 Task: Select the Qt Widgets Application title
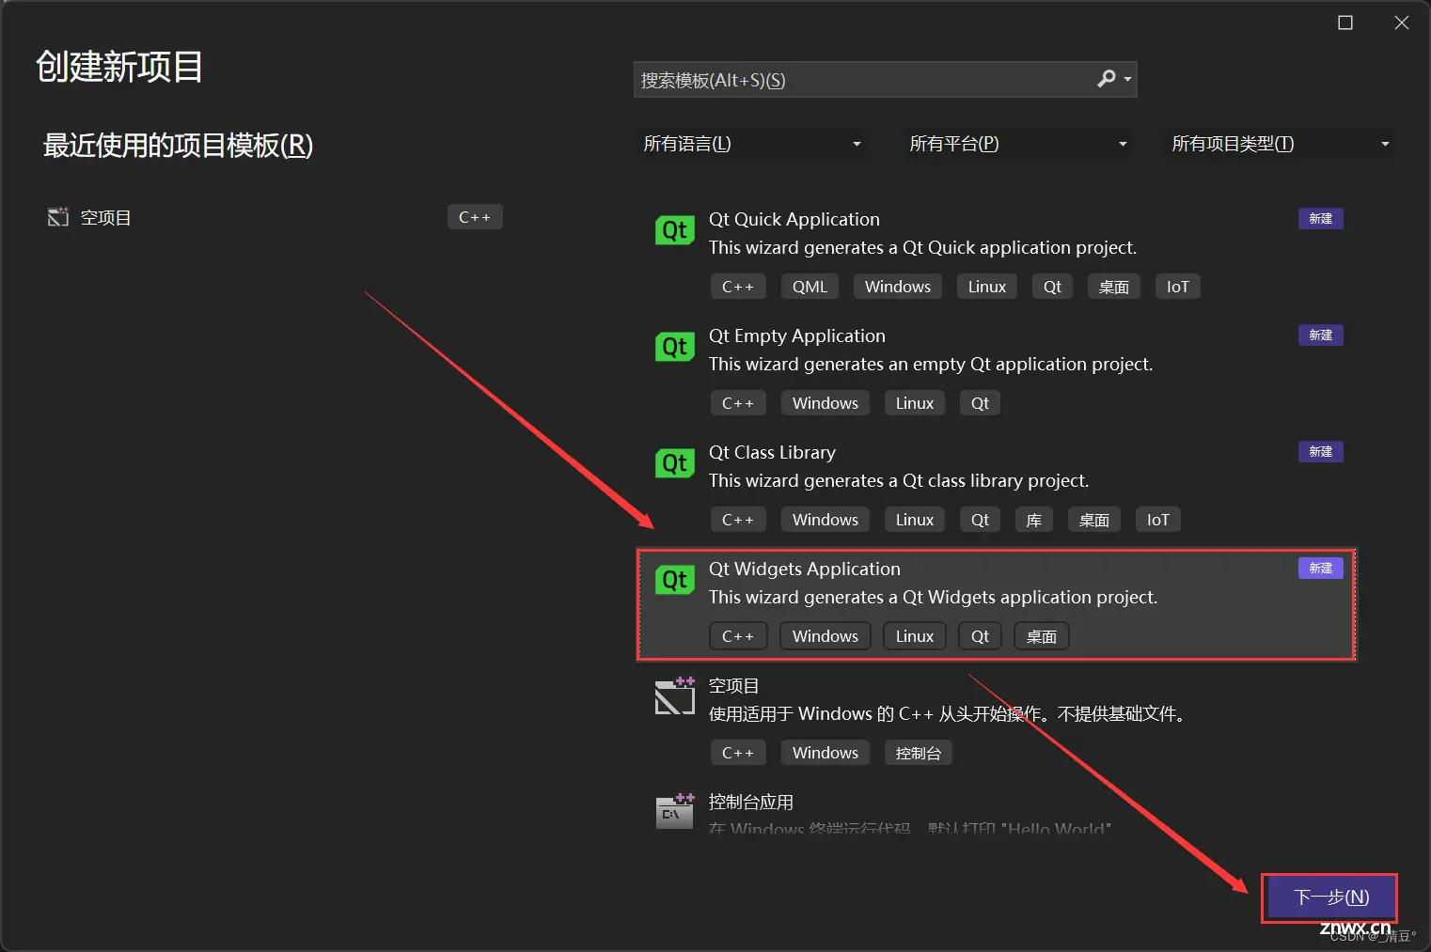tap(805, 569)
